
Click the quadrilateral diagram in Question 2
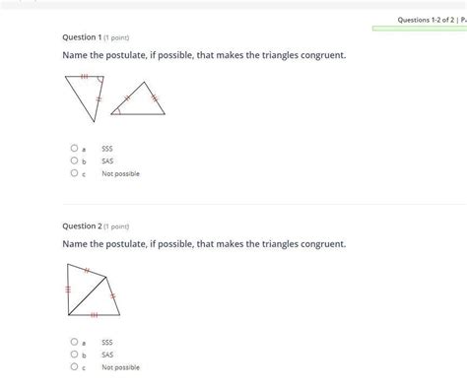tap(94, 290)
